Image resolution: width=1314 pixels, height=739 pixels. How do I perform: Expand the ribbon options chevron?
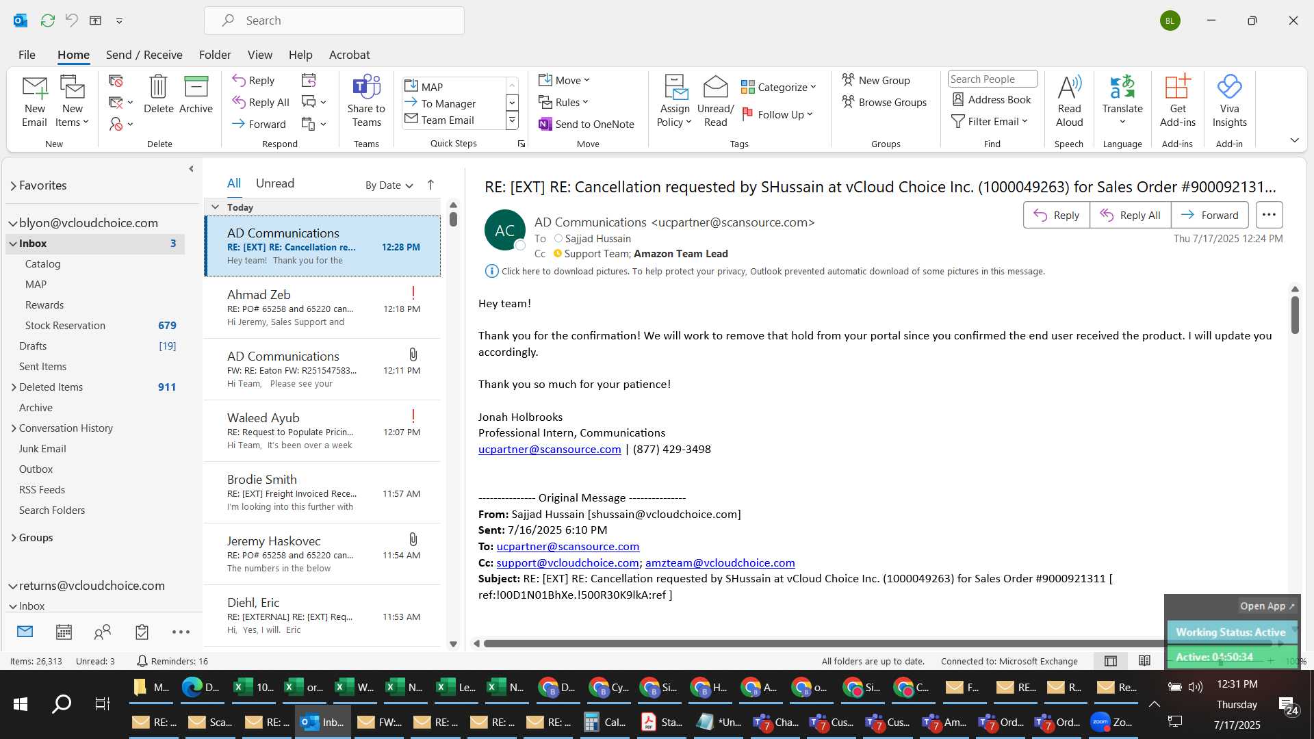pyautogui.click(x=1294, y=140)
